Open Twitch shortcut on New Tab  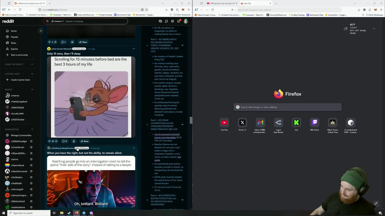pyautogui.click(x=315, y=122)
